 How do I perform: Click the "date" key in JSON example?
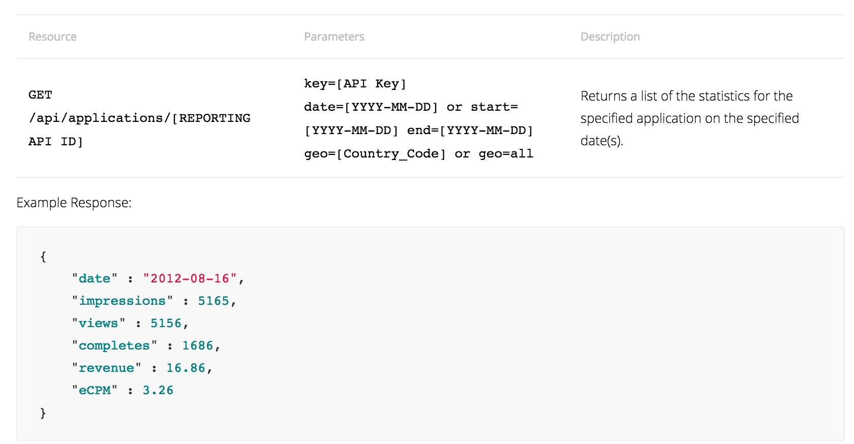pyautogui.click(x=95, y=278)
